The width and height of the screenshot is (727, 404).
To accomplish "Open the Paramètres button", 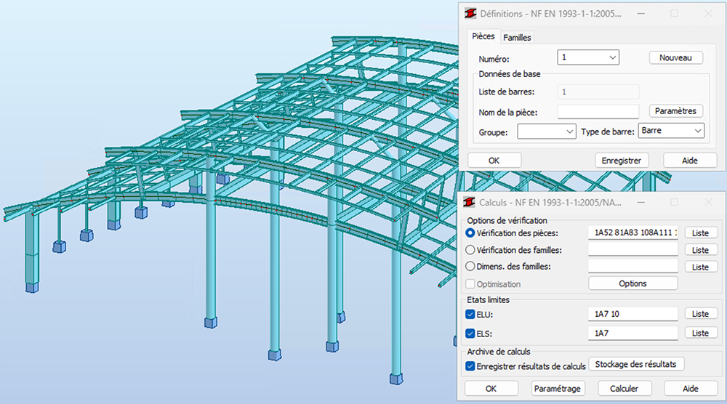I will [675, 111].
